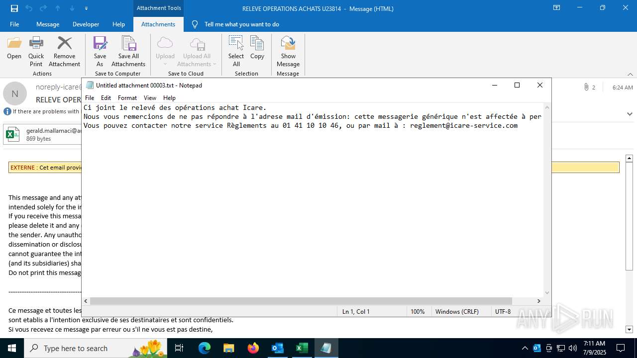Switch to the Message ribbon tab
Image resolution: width=637 pixels, height=358 pixels.
click(x=48, y=24)
